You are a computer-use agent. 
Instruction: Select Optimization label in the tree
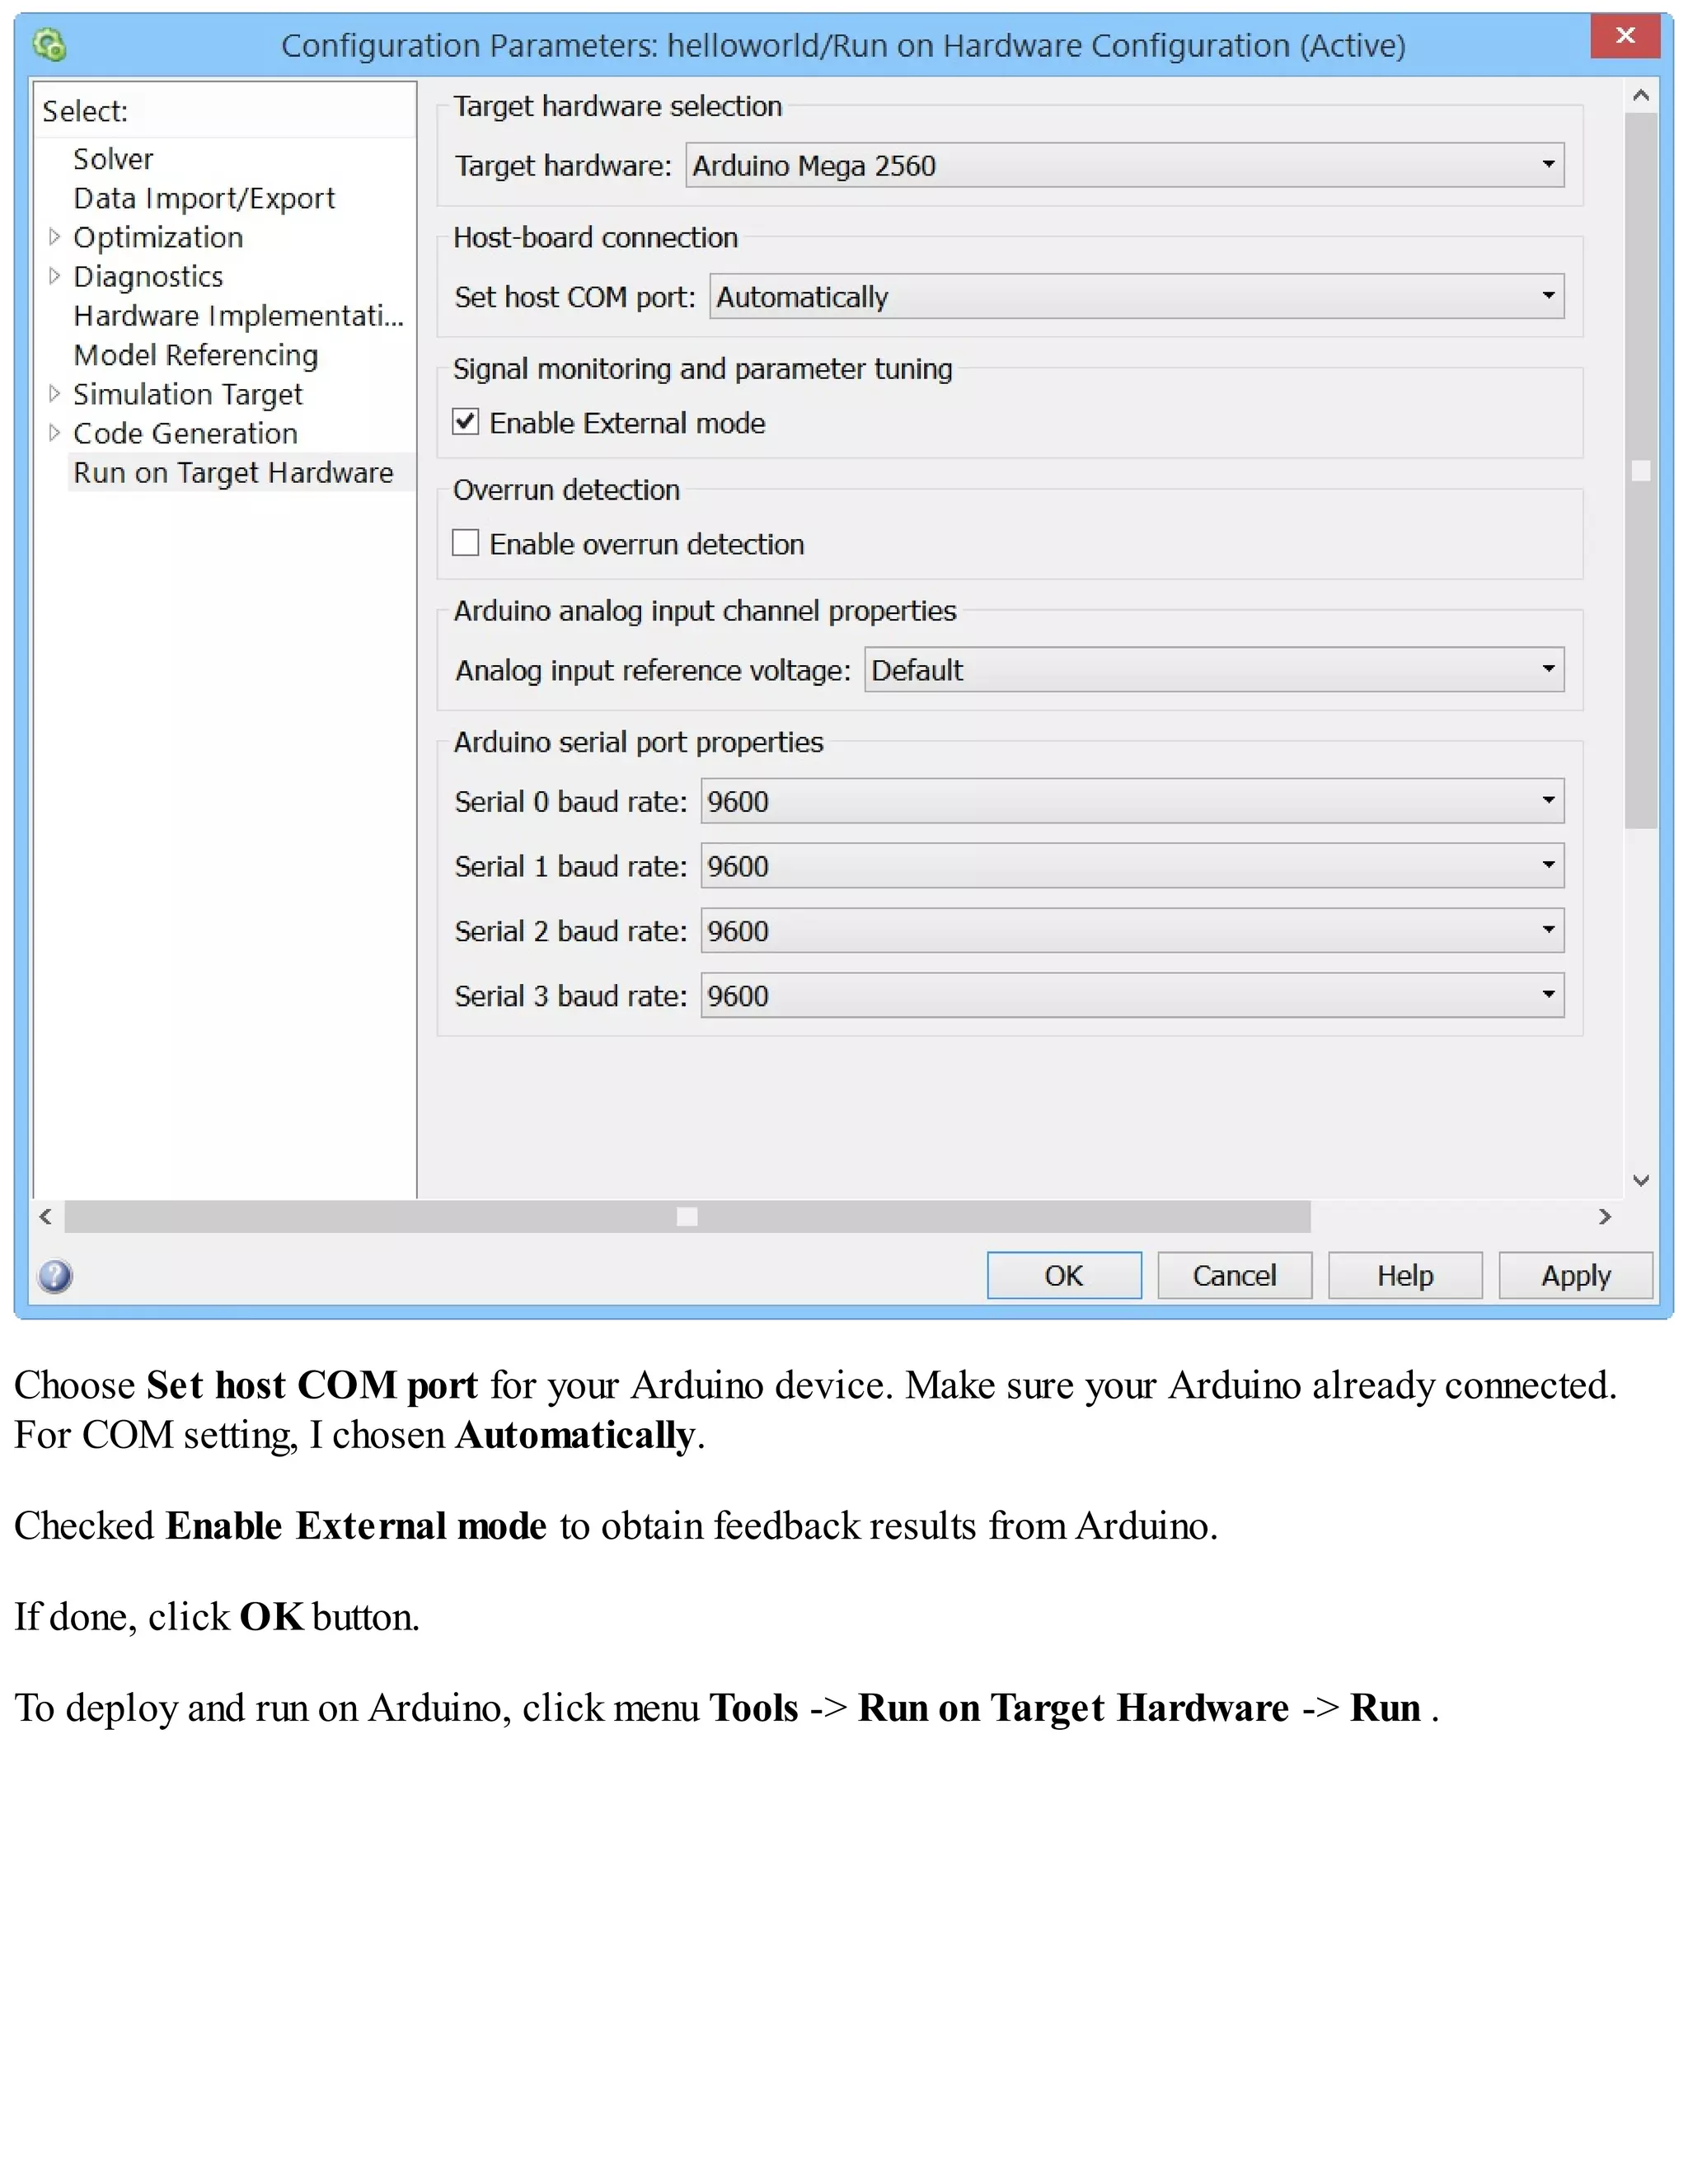[x=158, y=237]
